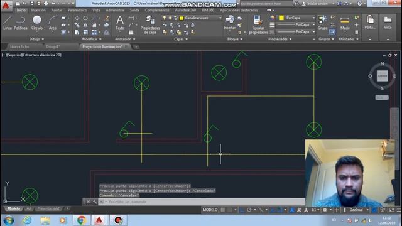Activate the Move (Desplazar) tool

77,18
